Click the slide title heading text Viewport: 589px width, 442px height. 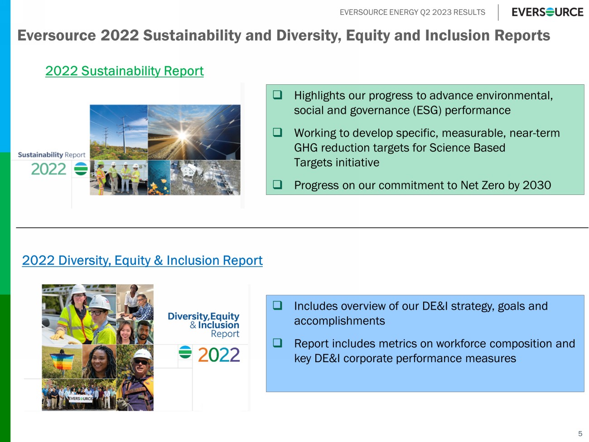click(x=284, y=35)
